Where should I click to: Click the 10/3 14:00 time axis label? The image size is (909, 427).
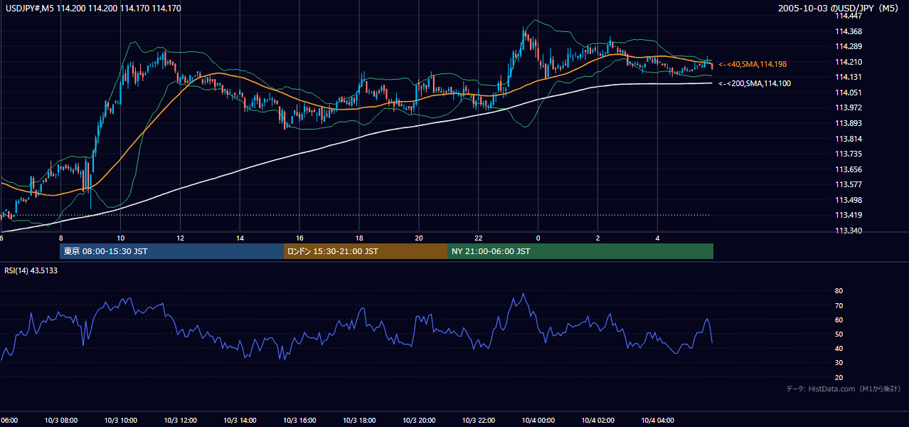[240, 421]
